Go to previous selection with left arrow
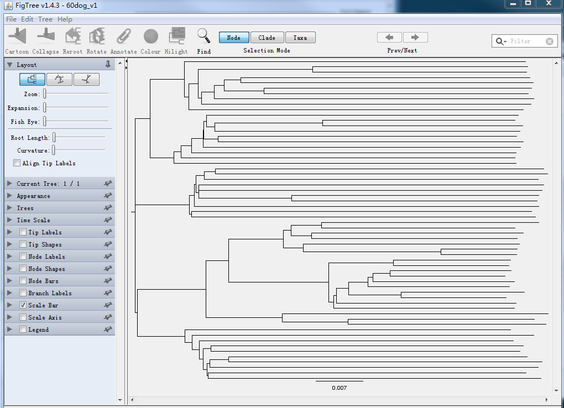This screenshot has width=564, height=408. coord(389,38)
